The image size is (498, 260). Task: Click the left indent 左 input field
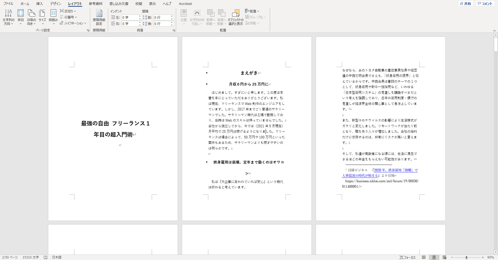click(x=130, y=17)
